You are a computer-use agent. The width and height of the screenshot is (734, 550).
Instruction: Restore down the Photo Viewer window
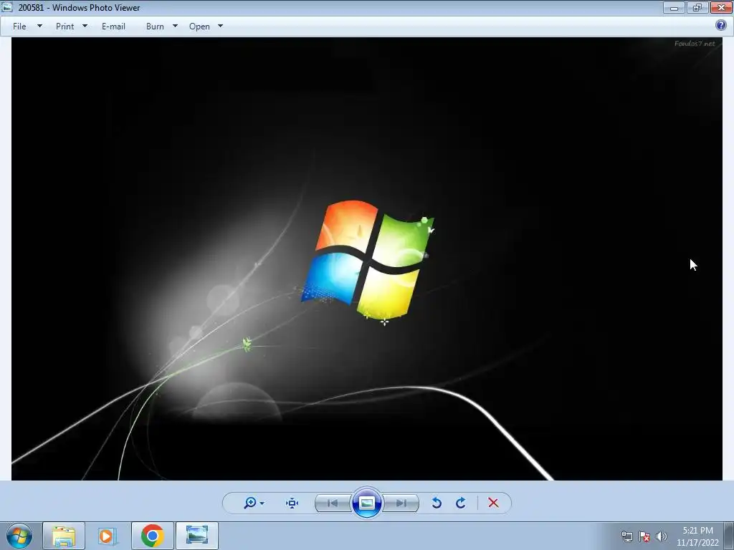(697, 7)
